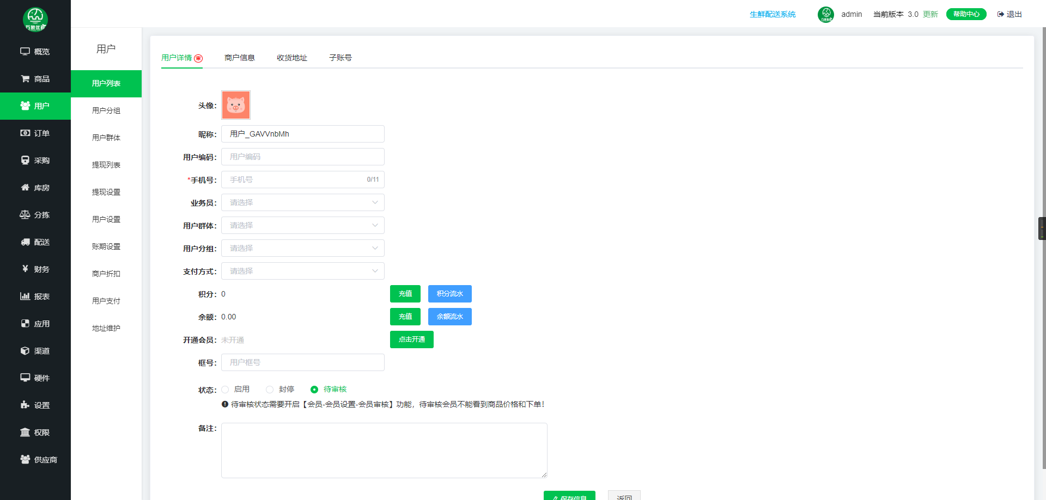1046x500 pixels.
Task: Open the 用户群体 dropdown list
Action: tap(302, 225)
